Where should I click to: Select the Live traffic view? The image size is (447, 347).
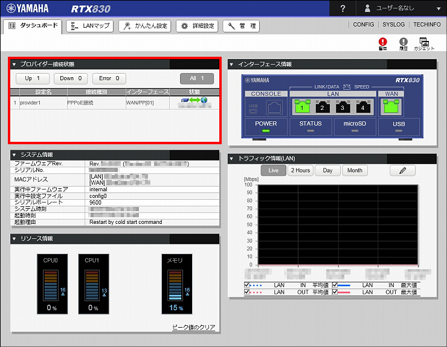[x=274, y=170]
